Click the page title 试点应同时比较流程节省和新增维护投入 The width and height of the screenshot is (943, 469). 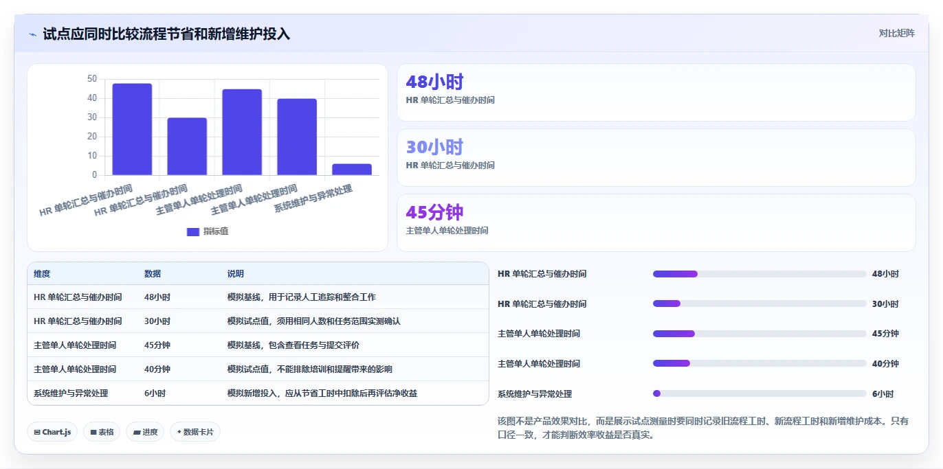coord(166,34)
